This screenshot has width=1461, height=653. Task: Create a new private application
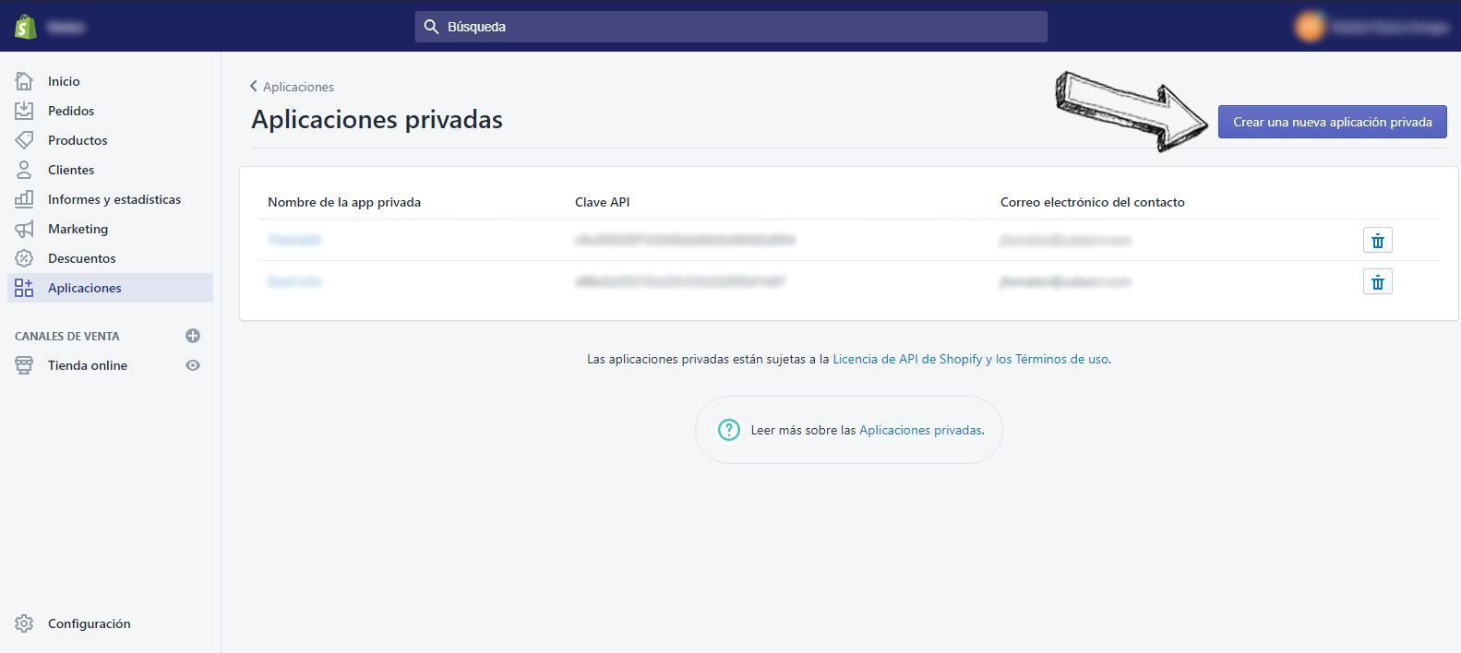coord(1332,122)
